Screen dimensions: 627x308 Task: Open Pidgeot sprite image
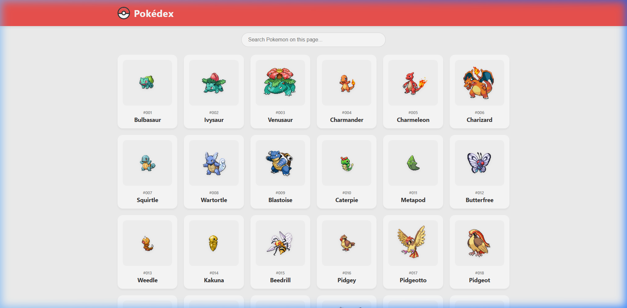[479, 243]
